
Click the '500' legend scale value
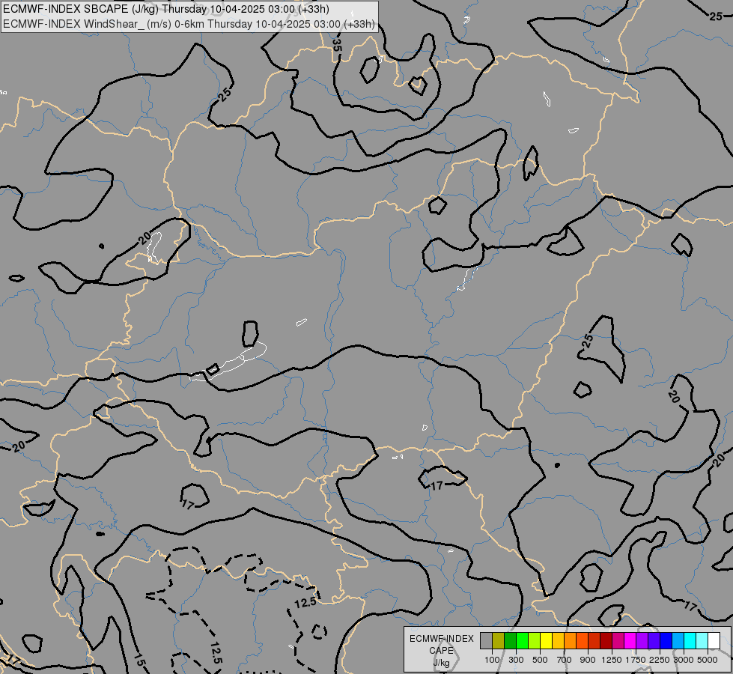[540, 660]
